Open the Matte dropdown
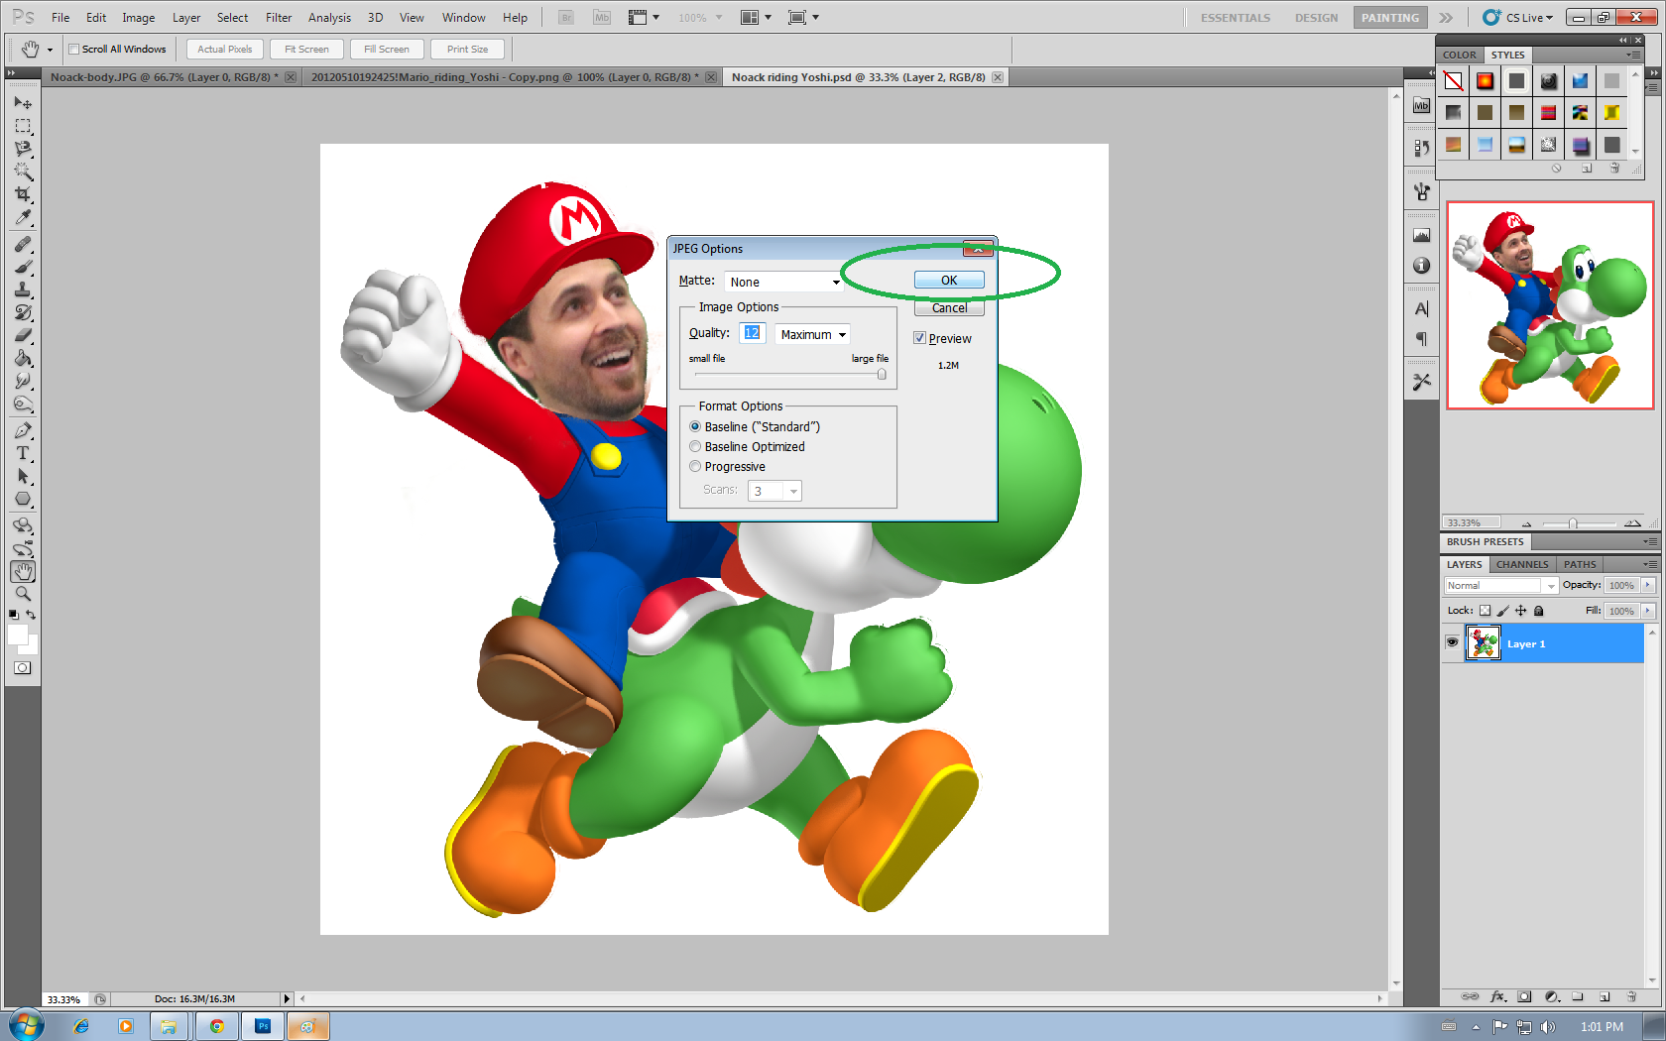Screen dimensions: 1666x1041 tap(783, 282)
